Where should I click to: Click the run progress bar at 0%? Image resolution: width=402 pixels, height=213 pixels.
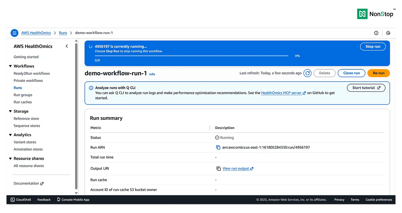tap(192, 56)
